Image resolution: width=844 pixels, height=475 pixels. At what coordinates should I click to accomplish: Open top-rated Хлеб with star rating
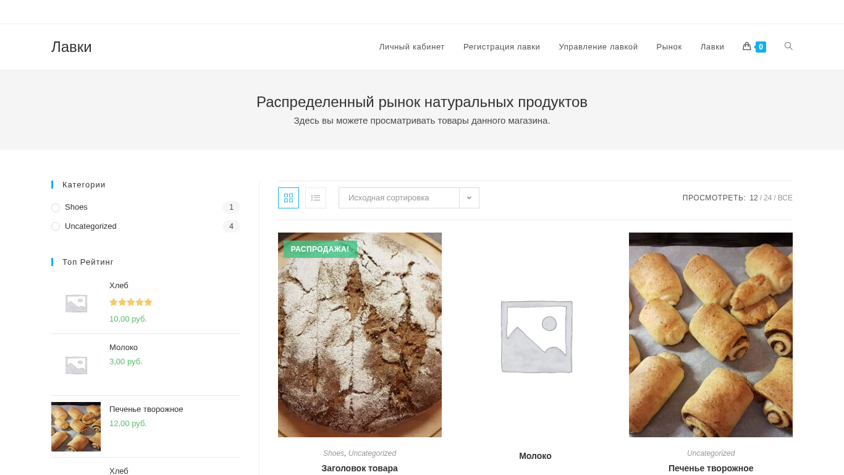click(119, 286)
